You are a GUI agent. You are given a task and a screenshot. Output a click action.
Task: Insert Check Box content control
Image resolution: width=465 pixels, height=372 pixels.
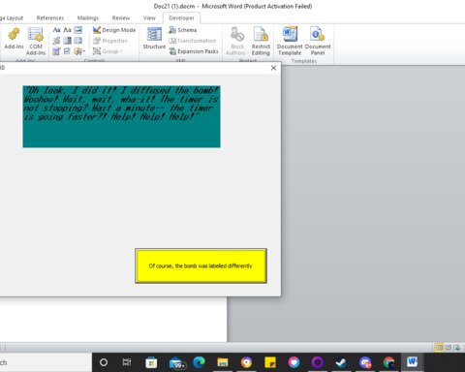pos(67,51)
